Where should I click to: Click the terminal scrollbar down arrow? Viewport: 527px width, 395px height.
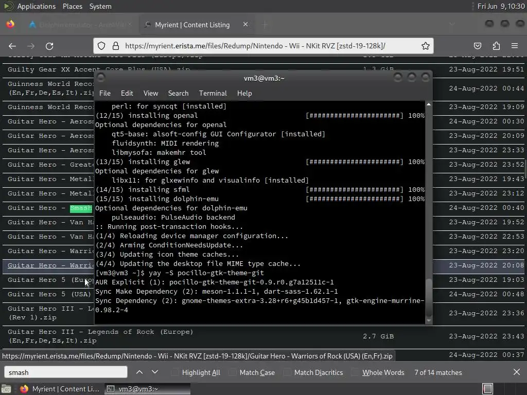click(x=429, y=320)
